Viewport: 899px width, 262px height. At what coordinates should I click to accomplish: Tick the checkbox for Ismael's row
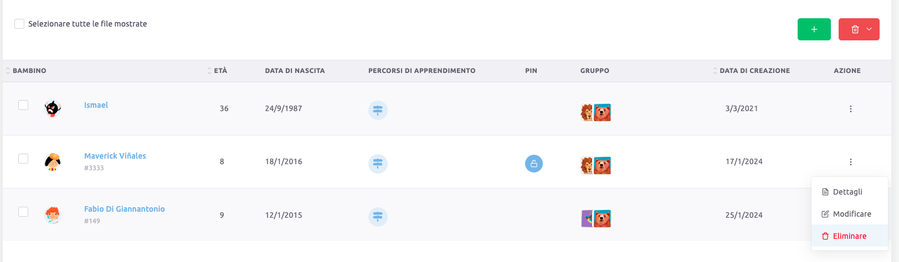[x=23, y=105]
